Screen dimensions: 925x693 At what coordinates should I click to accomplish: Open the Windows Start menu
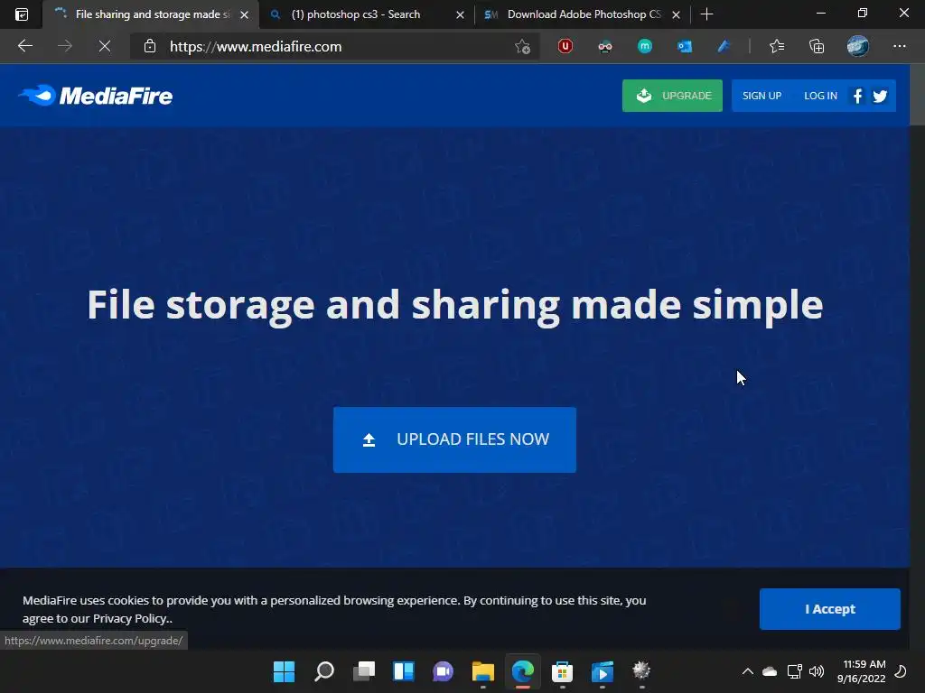pos(284,671)
